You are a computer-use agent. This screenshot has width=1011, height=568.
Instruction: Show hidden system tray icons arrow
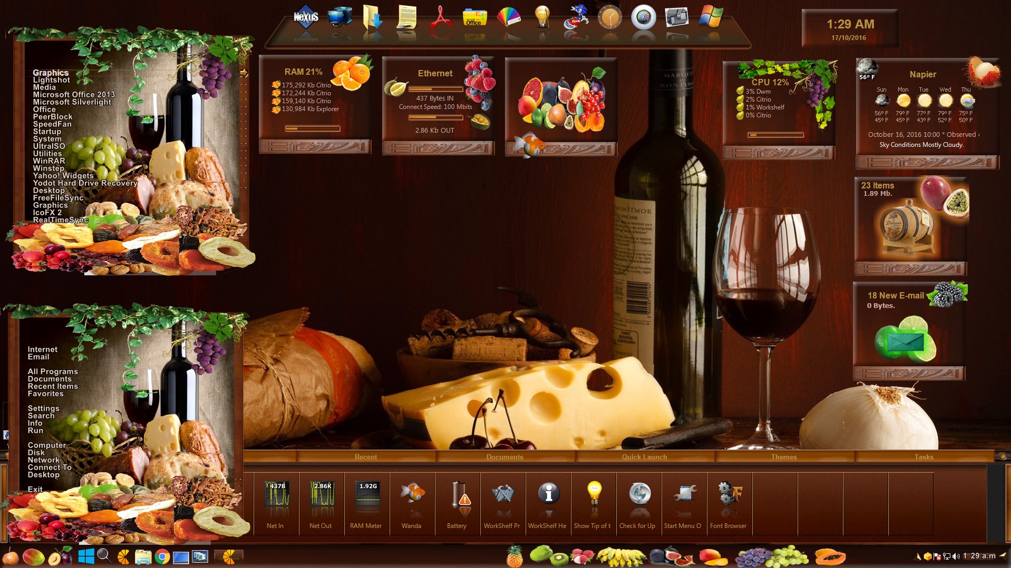pos(918,556)
